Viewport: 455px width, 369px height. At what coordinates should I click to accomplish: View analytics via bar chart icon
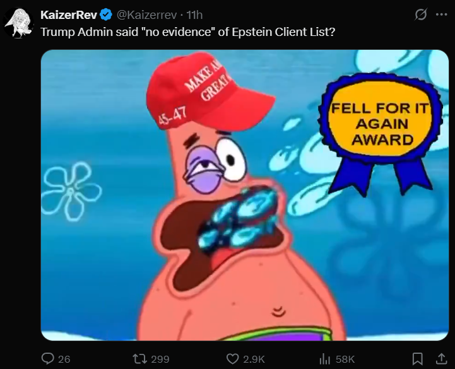[325, 359]
